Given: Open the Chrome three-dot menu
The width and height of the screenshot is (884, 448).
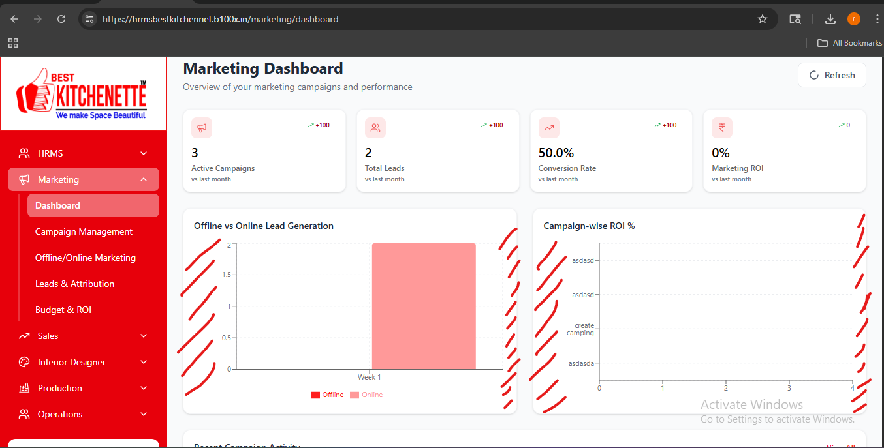Looking at the screenshot, I should tap(877, 19).
